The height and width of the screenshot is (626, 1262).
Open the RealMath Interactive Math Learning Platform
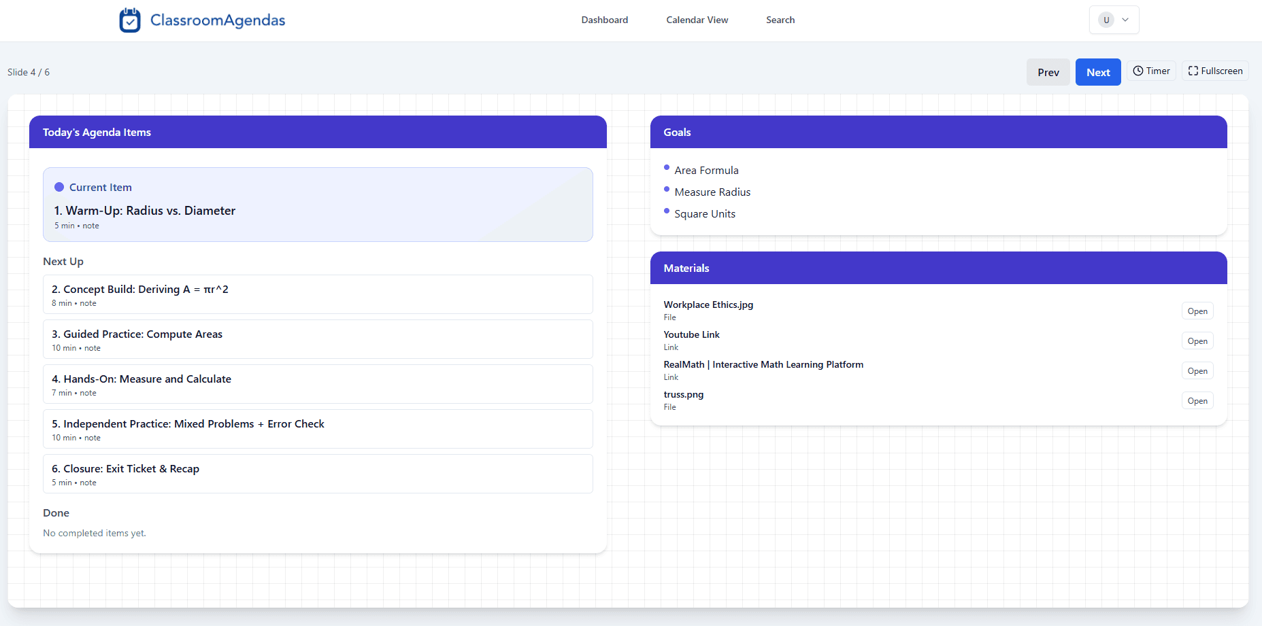point(1197,370)
